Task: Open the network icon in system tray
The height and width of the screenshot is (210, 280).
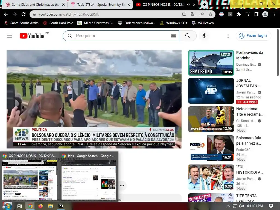Action: tap(235, 206)
